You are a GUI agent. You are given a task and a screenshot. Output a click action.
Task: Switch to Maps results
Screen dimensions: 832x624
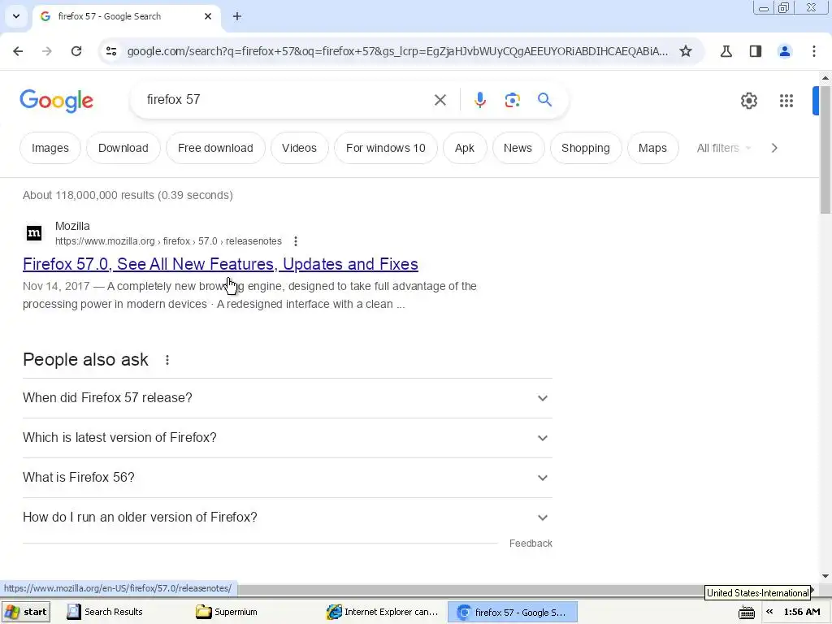652,148
